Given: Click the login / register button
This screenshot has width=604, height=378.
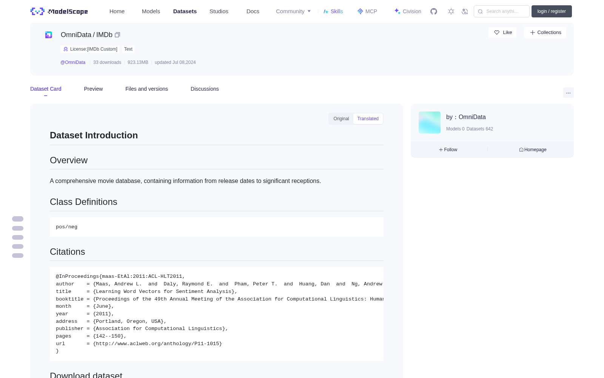Looking at the screenshot, I should 552,11.
